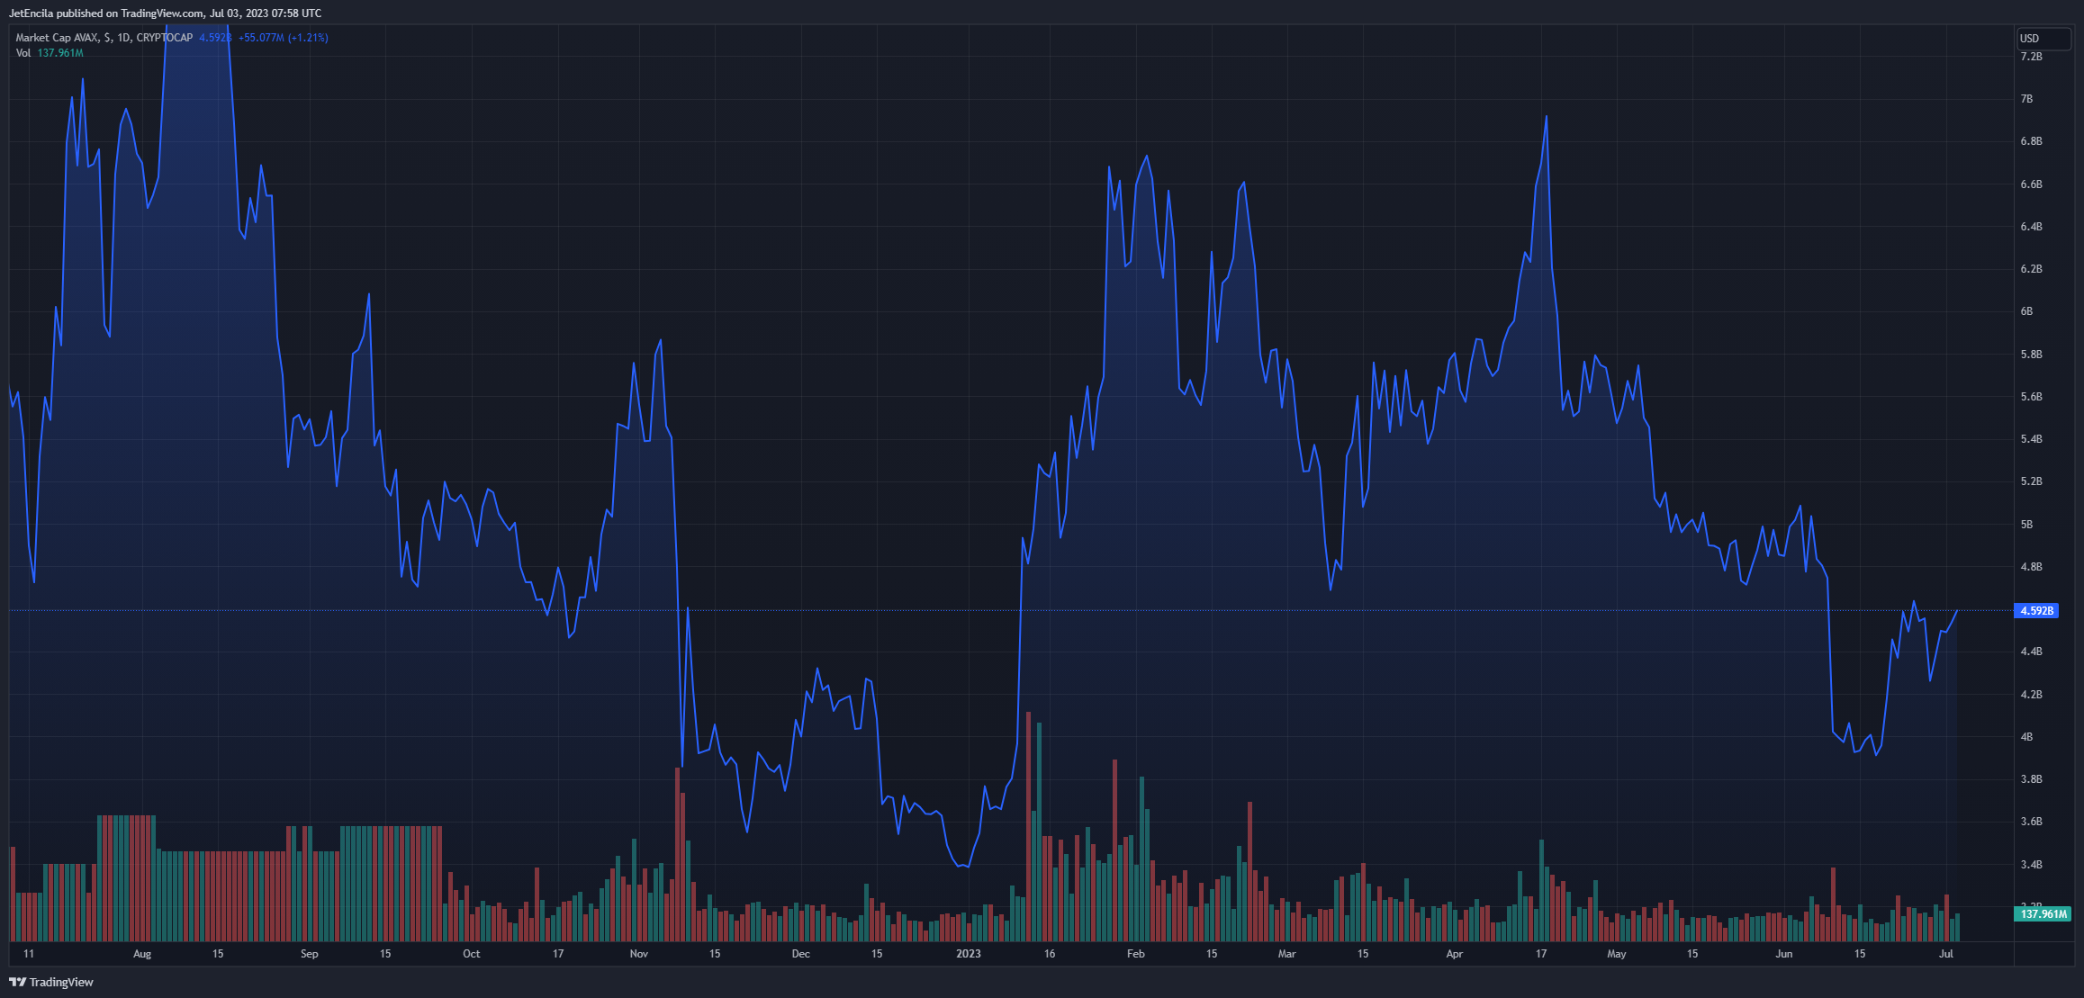Click the 2023 year marker on time axis

pos(969,954)
